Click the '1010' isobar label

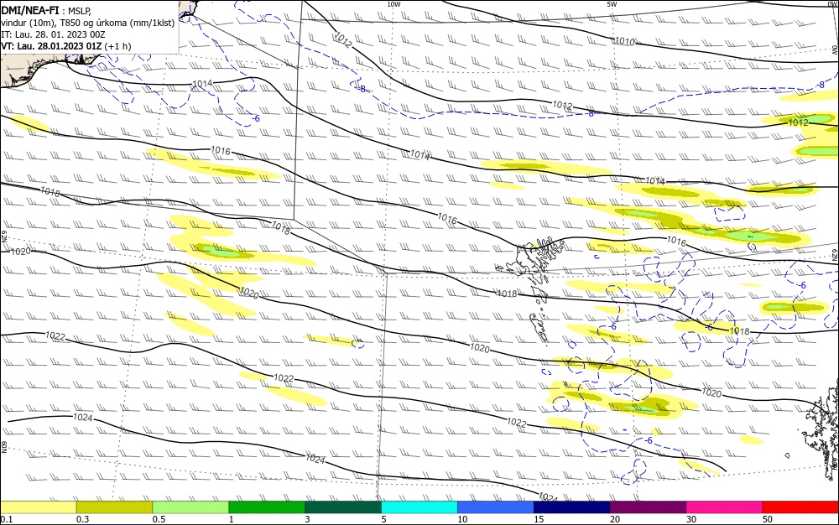[624, 41]
